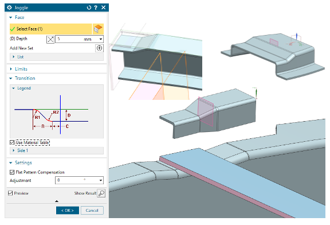Open Joggle dialog settings gear
This screenshot has width=330, height=225.
tap(9, 7)
